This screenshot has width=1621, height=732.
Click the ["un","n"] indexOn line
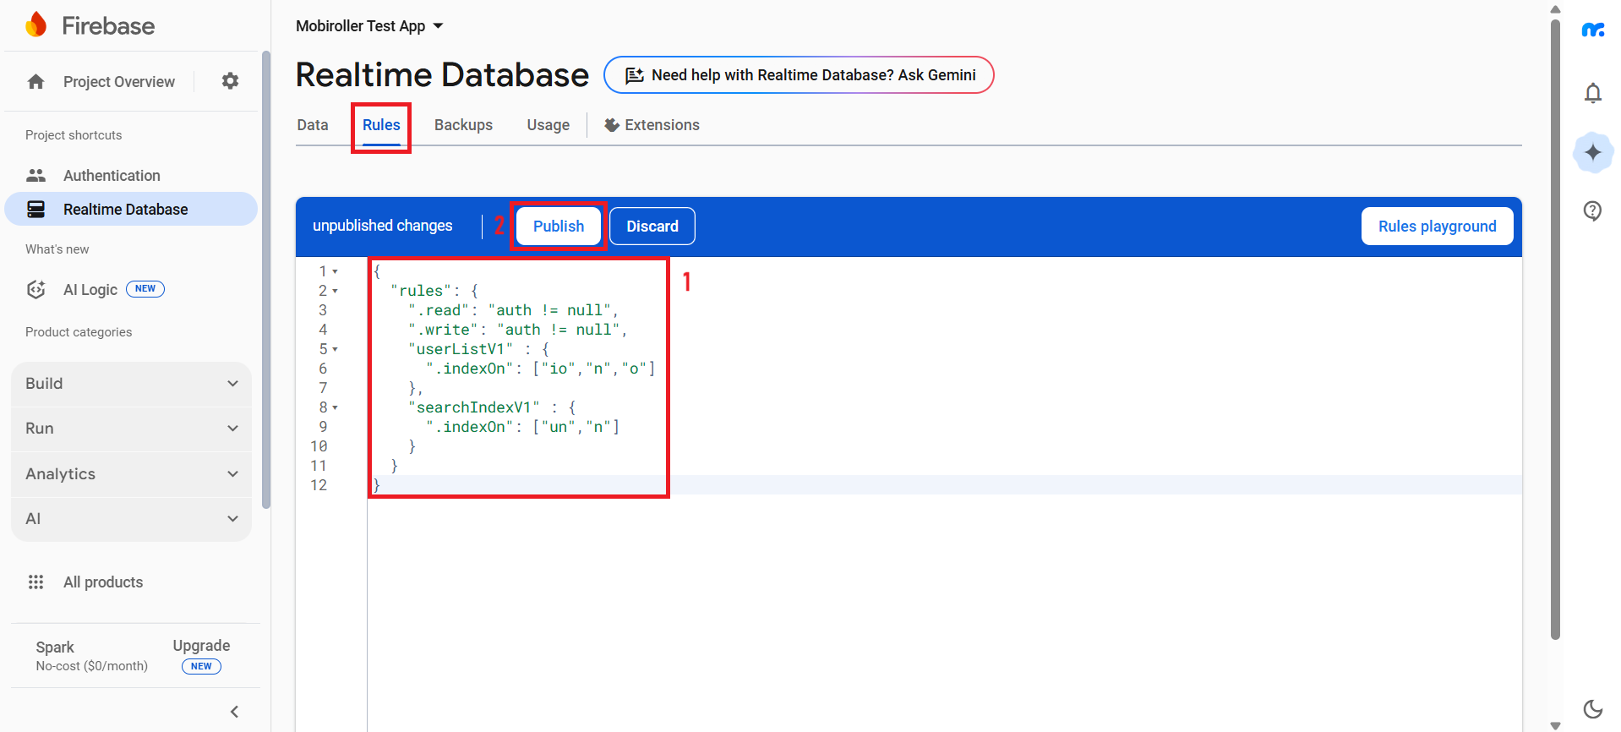coord(523,428)
